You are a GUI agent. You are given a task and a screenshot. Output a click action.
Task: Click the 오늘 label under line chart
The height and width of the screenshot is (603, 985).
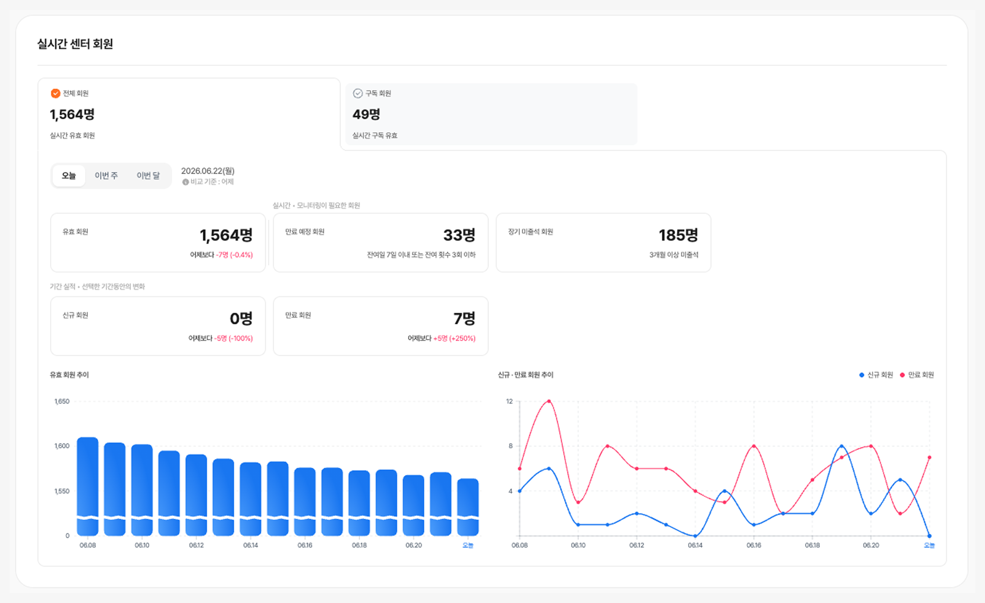tap(930, 545)
